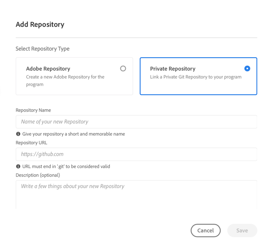
Task: Click 'Link a Private Git Repository' description text
Action: click(196, 77)
